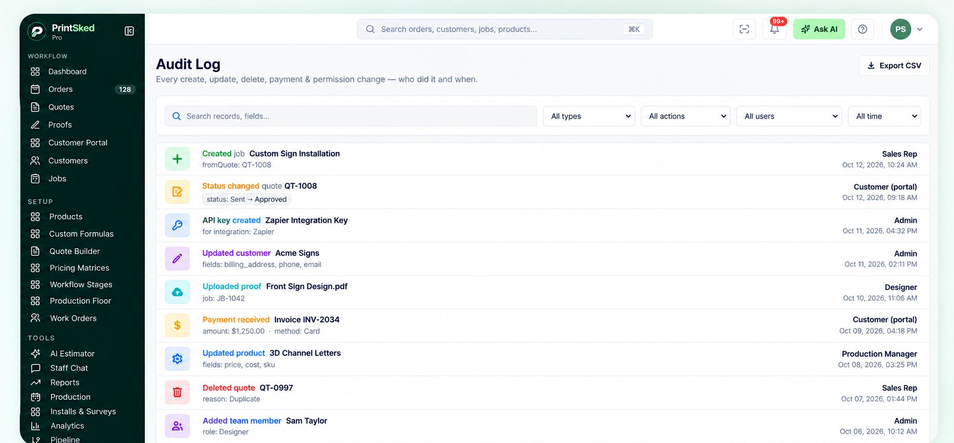Open the All time filter dropdown
The width and height of the screenshot is (954, 443).
pos(884,116)
